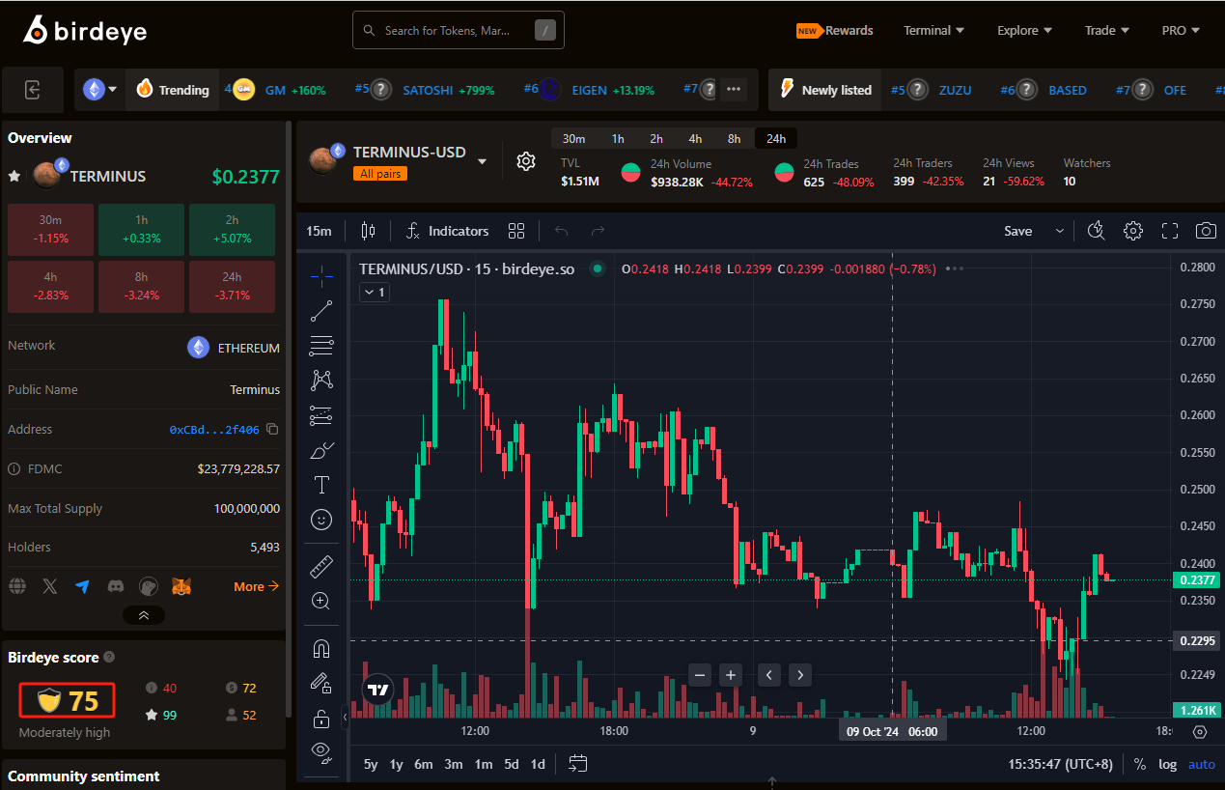The height and width of the screenshot is (790, 1225).
Task: Open the token's Telegram channel
Action: click(83, 586)
